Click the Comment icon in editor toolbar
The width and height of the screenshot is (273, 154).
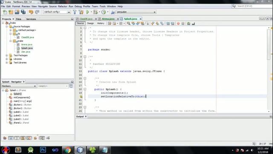(x=189, y=24)
